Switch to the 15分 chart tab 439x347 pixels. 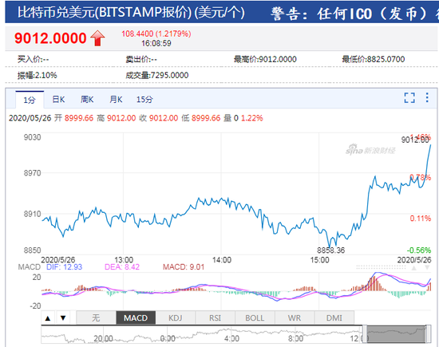[x=144, y=100]
